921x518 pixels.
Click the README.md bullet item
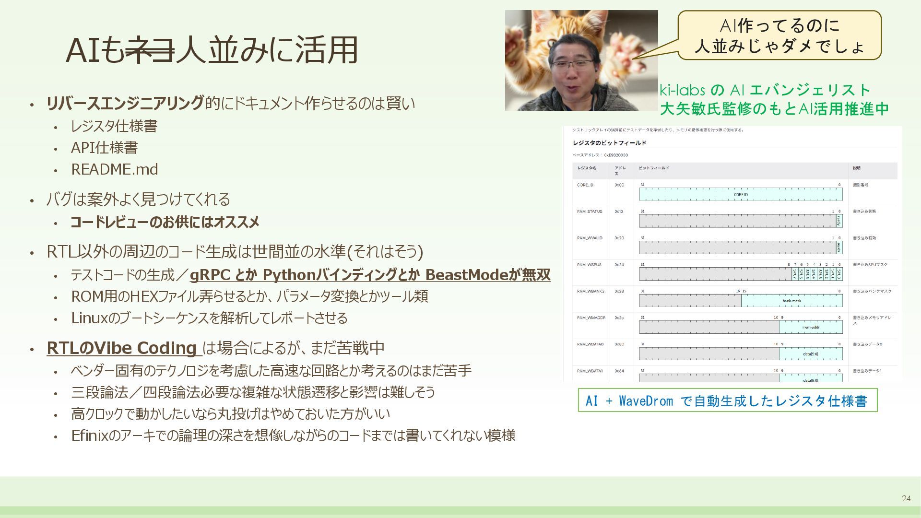click(114, 169)
